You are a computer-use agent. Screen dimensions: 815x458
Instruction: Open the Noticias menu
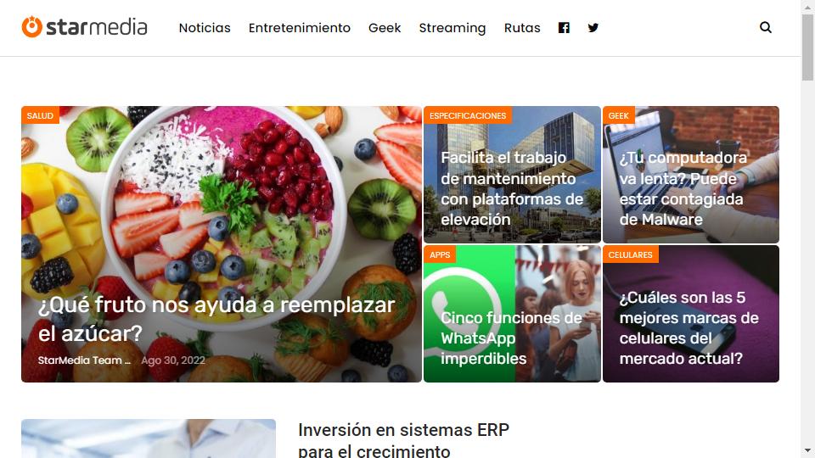[205, 28]
